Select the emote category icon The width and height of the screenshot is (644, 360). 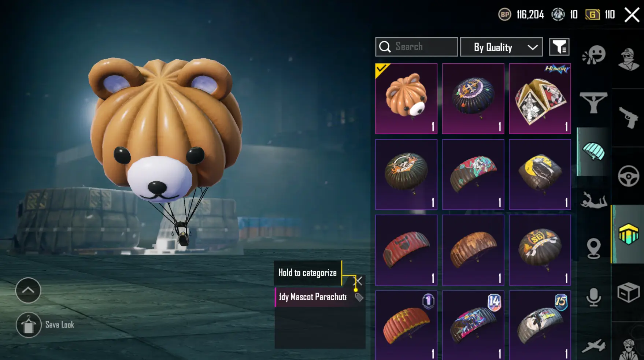[594, 55]
